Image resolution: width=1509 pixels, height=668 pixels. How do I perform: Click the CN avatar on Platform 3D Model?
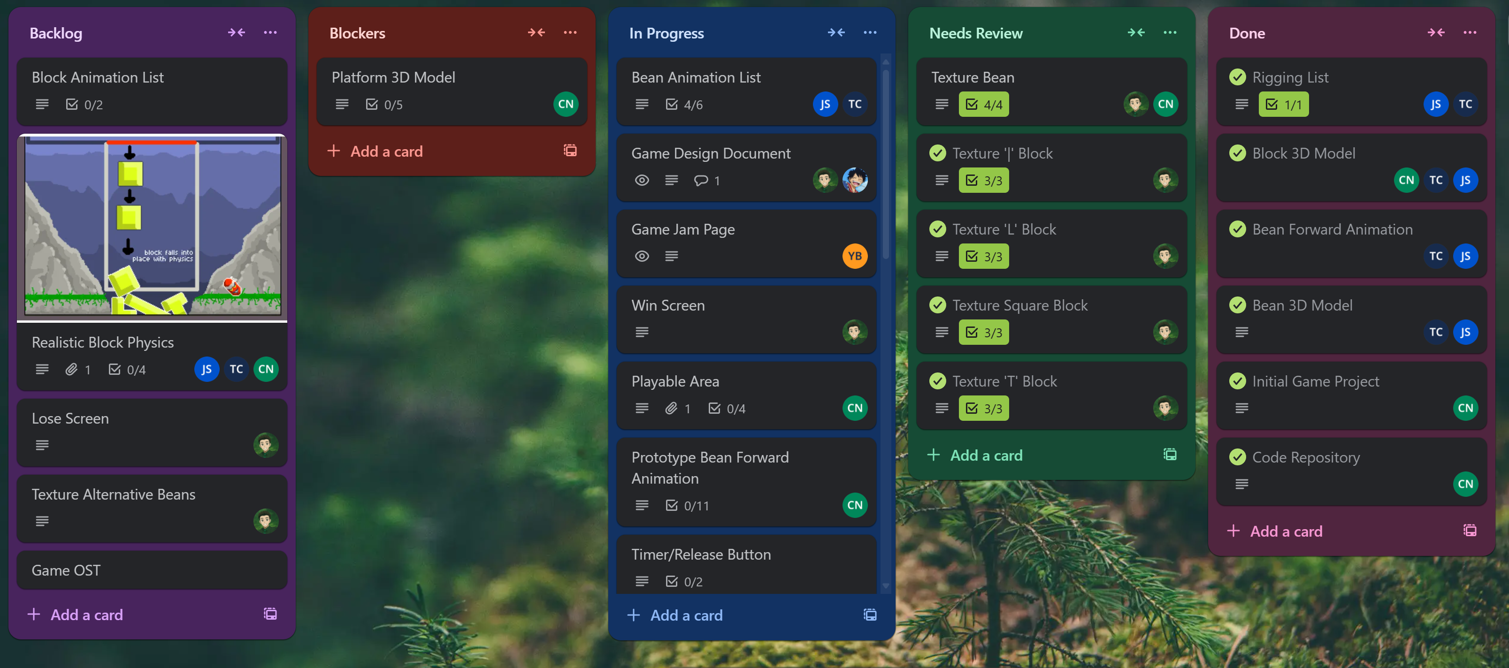[565, 104]
